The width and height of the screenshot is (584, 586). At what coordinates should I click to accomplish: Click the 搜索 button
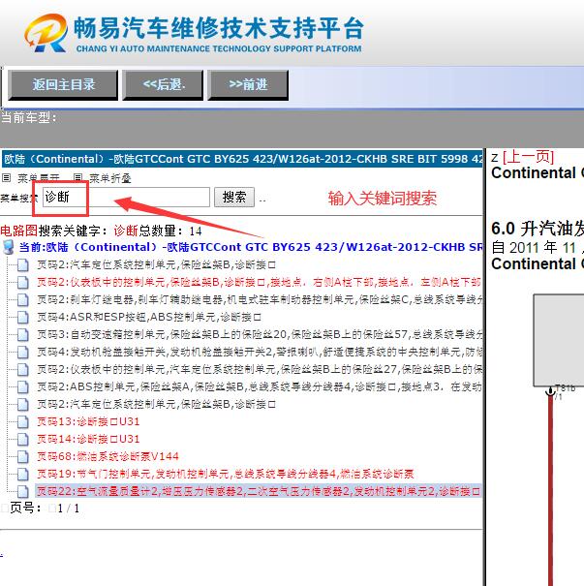click(x=234, y=197)
